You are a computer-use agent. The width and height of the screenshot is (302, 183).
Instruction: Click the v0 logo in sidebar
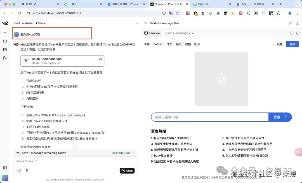[x=5, y=23]
